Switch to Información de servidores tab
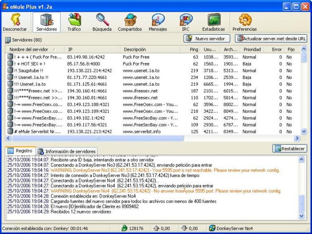 tap(67, 151)
